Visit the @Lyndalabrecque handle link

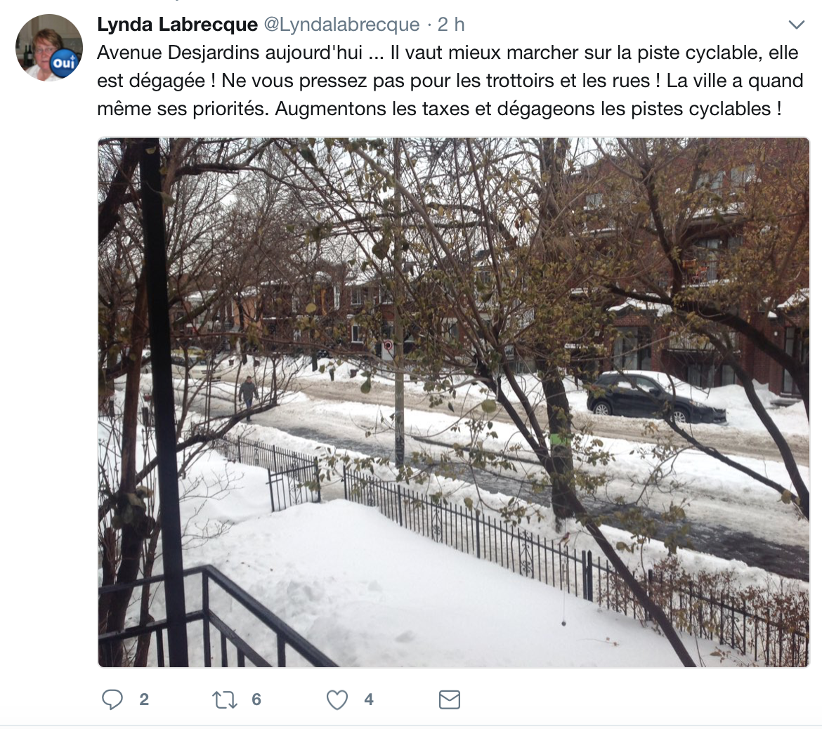tap(341, 24)
